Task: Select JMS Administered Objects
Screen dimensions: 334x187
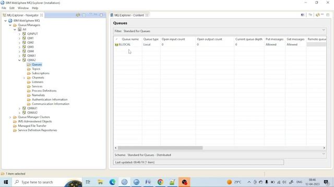Action: 35,122
